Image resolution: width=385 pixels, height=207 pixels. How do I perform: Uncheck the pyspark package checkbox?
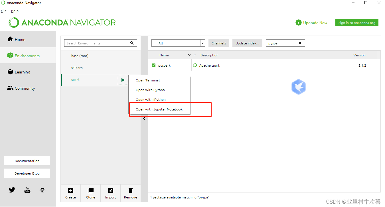point(154,65)
